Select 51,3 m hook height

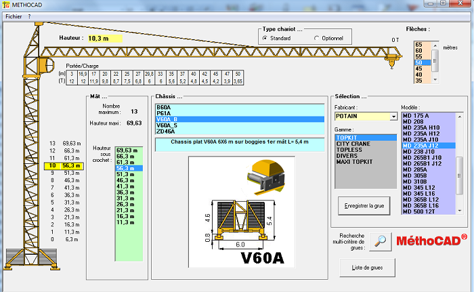click(x=129, y=174)
